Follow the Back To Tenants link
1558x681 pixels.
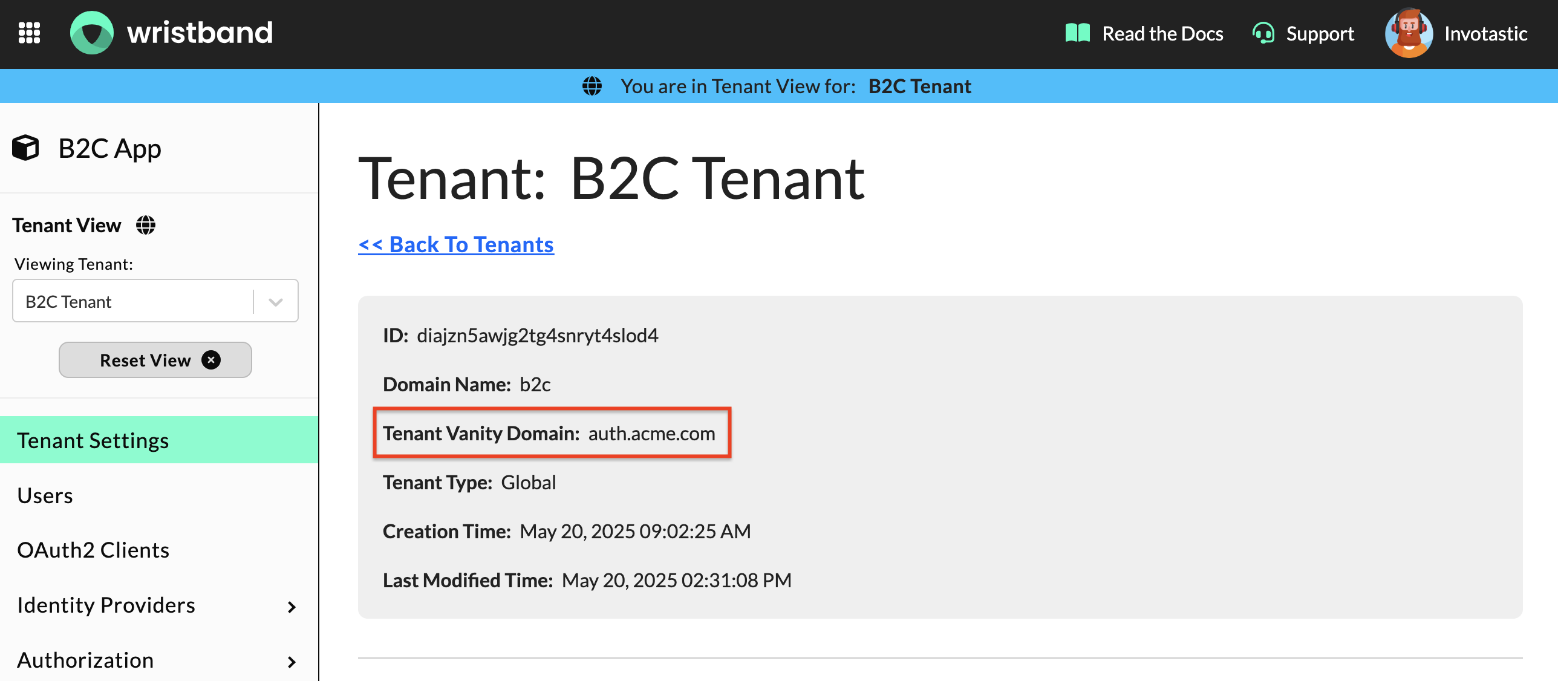pos(456,244)
